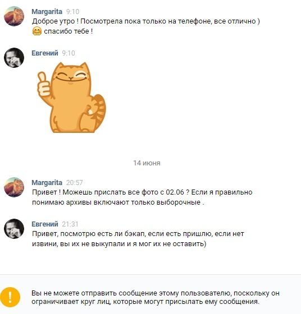Select Евгений's reply about checking the backup
The height and width of the screenshot is (314, 301).
(x=138, y=239)
